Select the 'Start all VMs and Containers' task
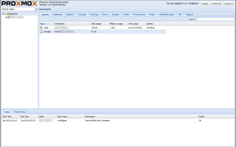236x147 pixels. (98, 121)
